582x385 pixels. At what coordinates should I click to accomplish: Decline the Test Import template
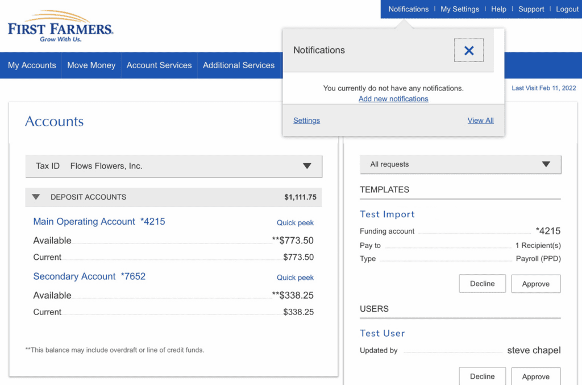coord(482,284)
